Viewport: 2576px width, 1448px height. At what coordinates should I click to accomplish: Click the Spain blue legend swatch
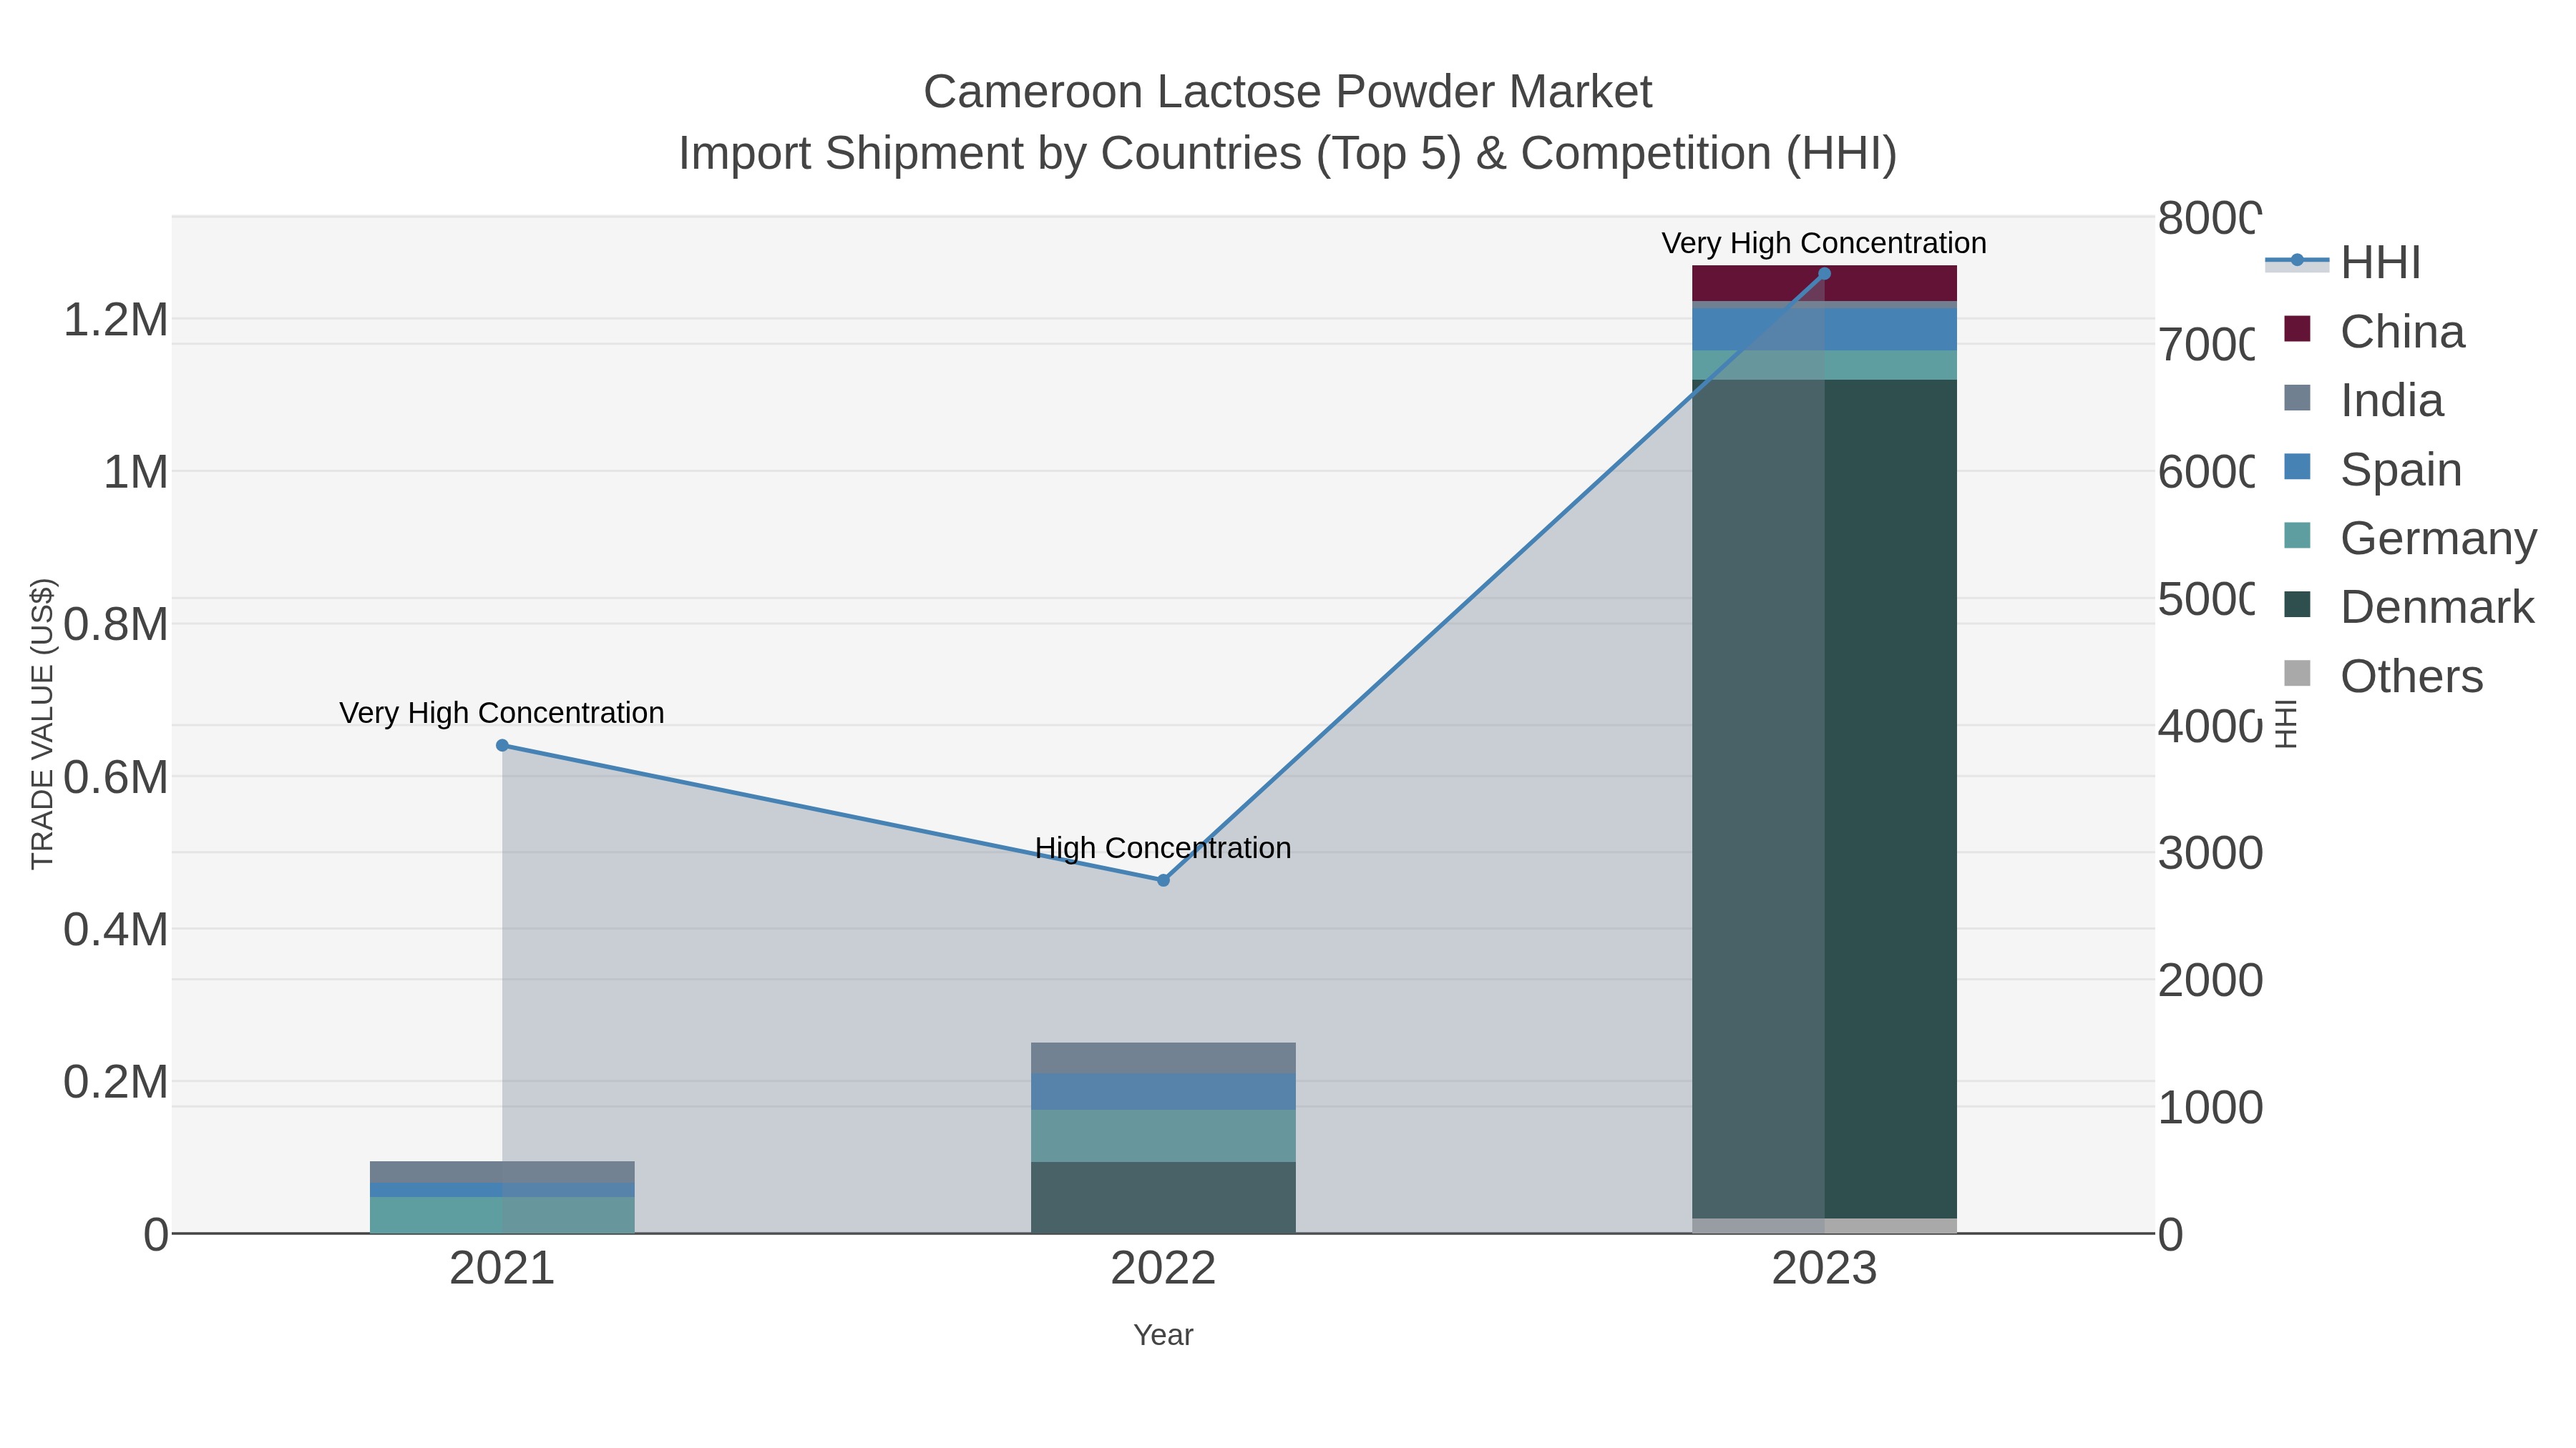pyautogui.click(x=2298, y=467)
